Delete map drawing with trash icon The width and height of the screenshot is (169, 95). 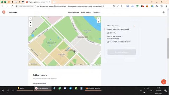[x=98, y=22]
